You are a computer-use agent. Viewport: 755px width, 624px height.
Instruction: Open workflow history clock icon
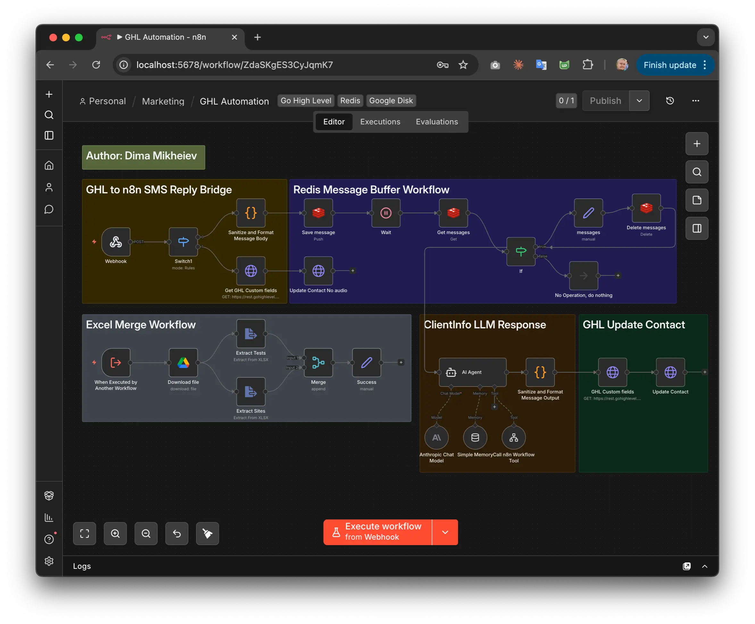pos(670,101)
